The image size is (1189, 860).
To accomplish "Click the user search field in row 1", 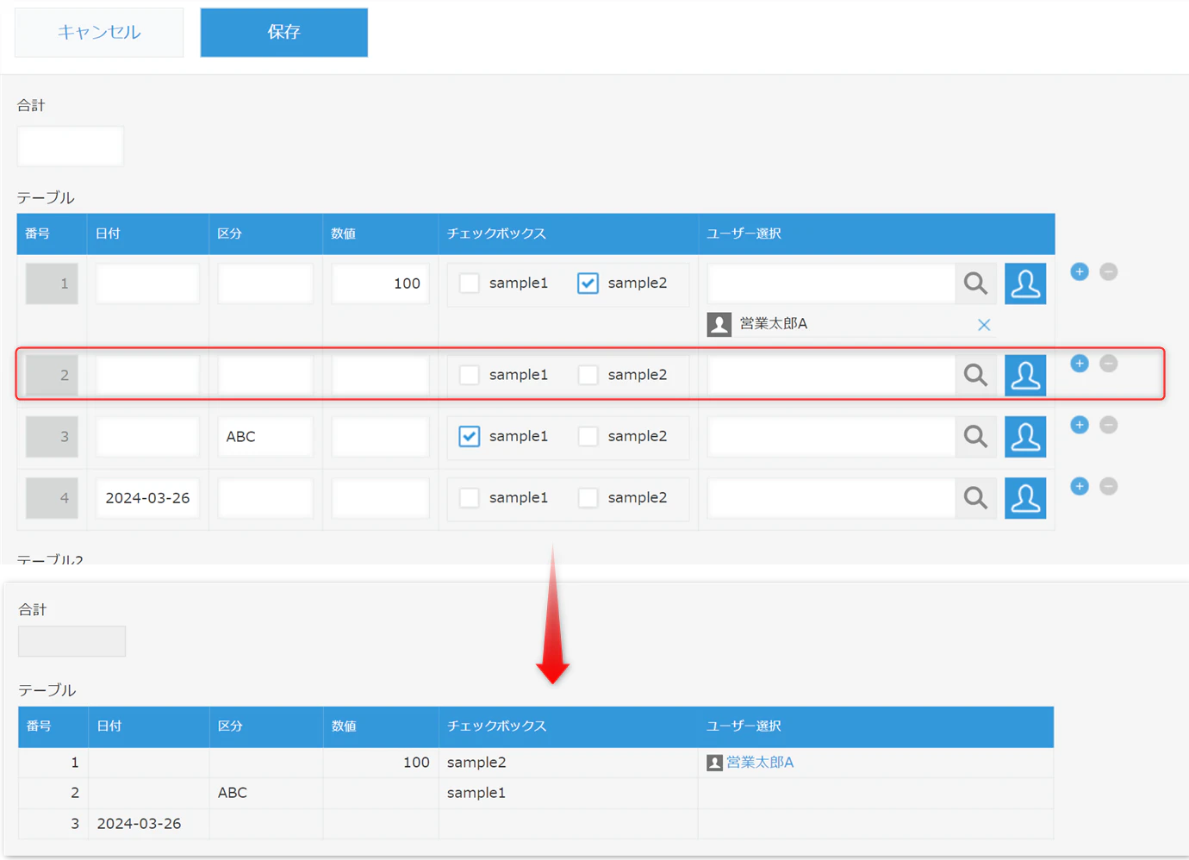I will (831, 284).
